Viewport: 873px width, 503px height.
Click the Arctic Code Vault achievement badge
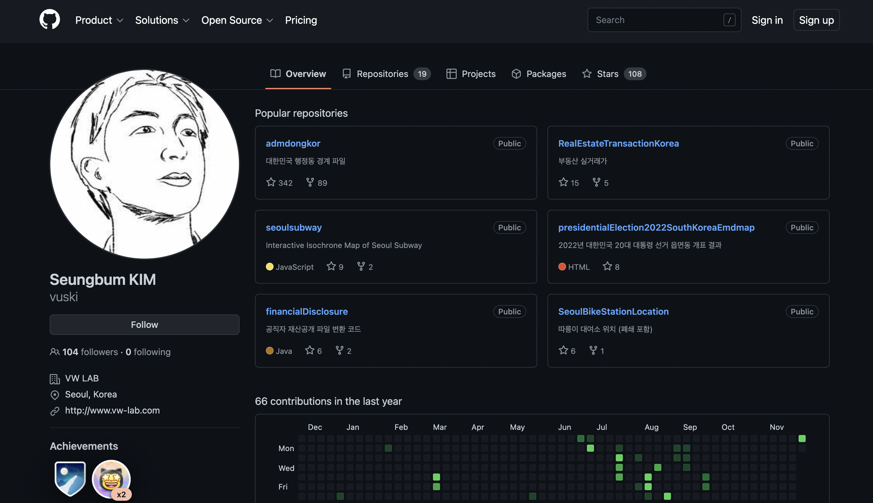70,479
